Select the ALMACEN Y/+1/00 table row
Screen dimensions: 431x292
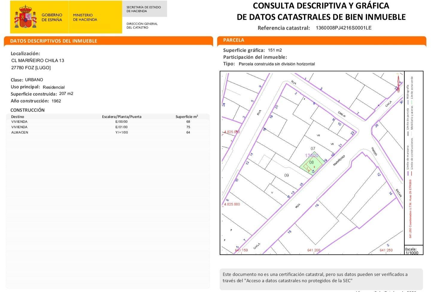(x=108, y=133)
